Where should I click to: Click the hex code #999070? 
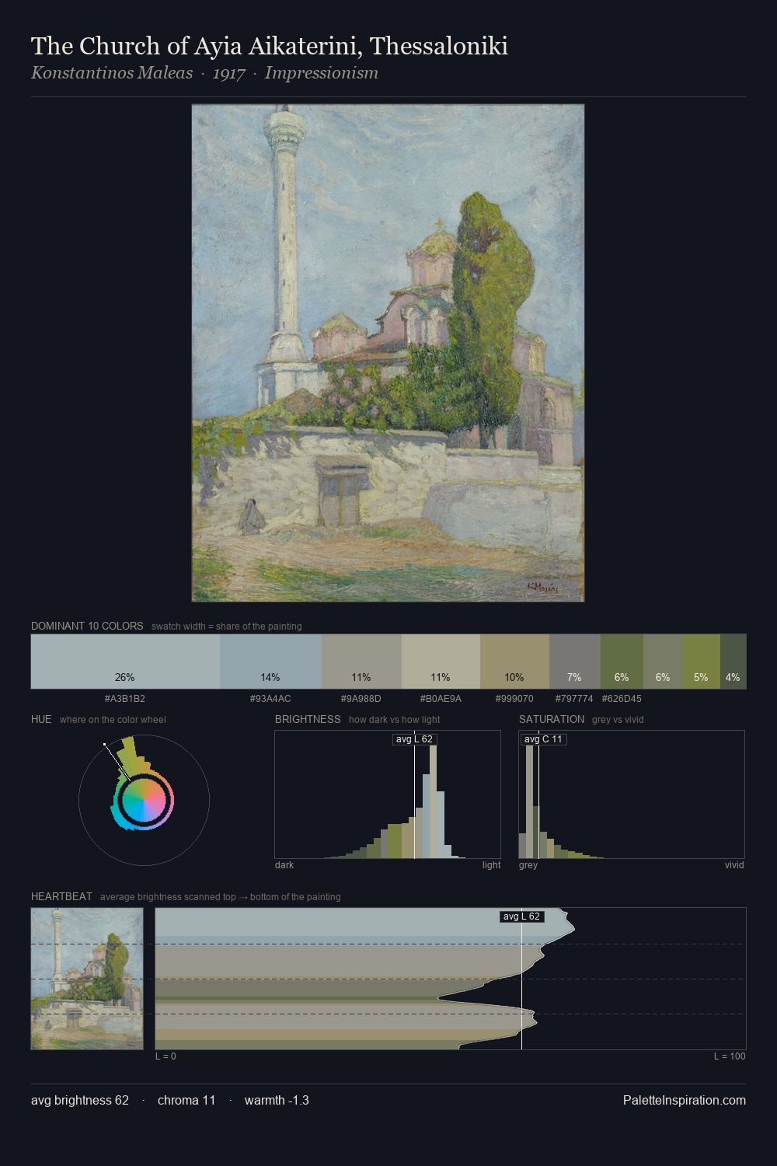click(514, 698)
